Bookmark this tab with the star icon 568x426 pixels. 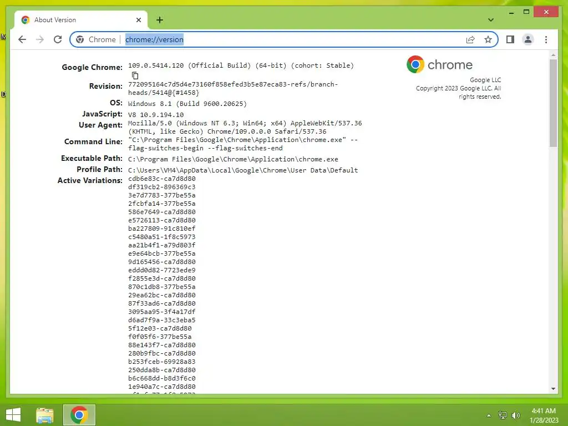488,39
